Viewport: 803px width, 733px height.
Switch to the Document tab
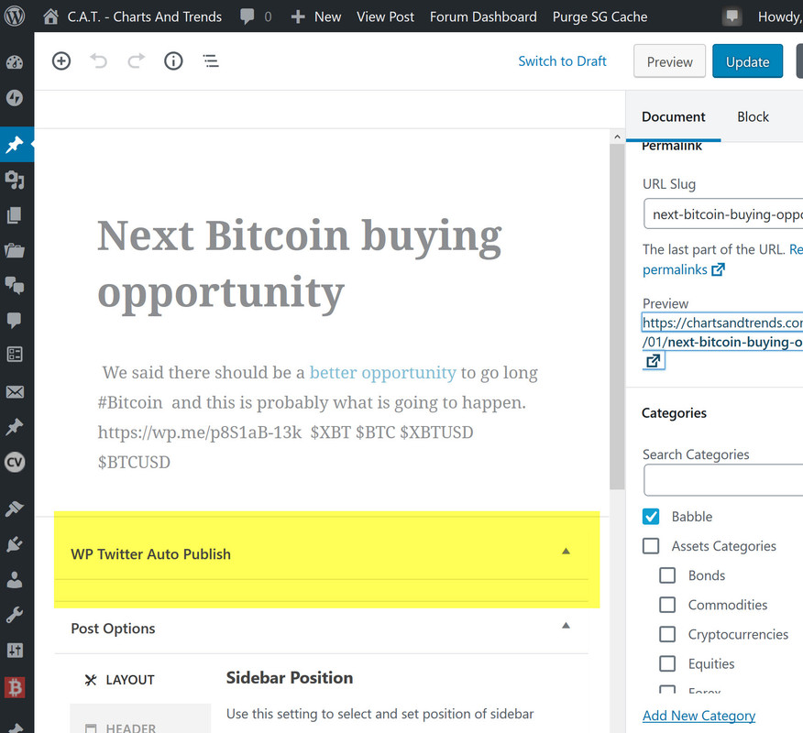click(x=674, y=116)
